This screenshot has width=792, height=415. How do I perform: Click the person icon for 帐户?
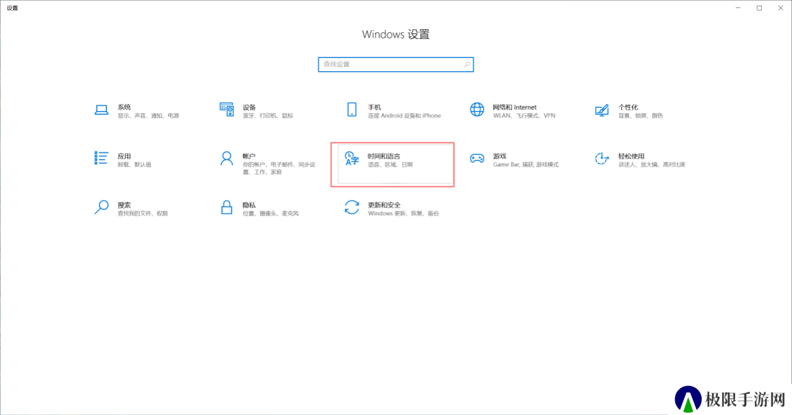point(226,159)
